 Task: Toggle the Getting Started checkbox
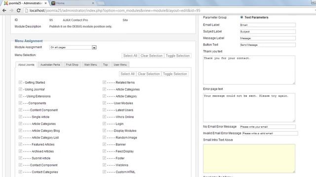20,82
